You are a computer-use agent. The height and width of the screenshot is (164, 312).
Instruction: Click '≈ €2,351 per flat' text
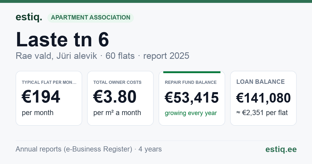[262, 113]
